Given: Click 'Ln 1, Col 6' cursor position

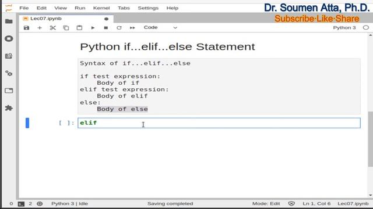Looking at the screenshot, I should pyautogui.click(x=316, y=204).
